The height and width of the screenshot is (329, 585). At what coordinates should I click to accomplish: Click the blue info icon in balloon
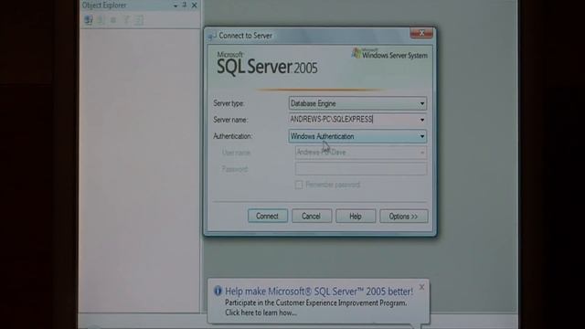point(218,291)
